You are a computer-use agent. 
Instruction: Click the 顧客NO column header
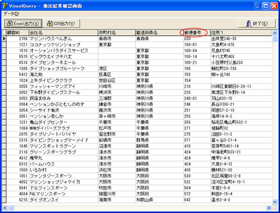(x=18, y=33)
